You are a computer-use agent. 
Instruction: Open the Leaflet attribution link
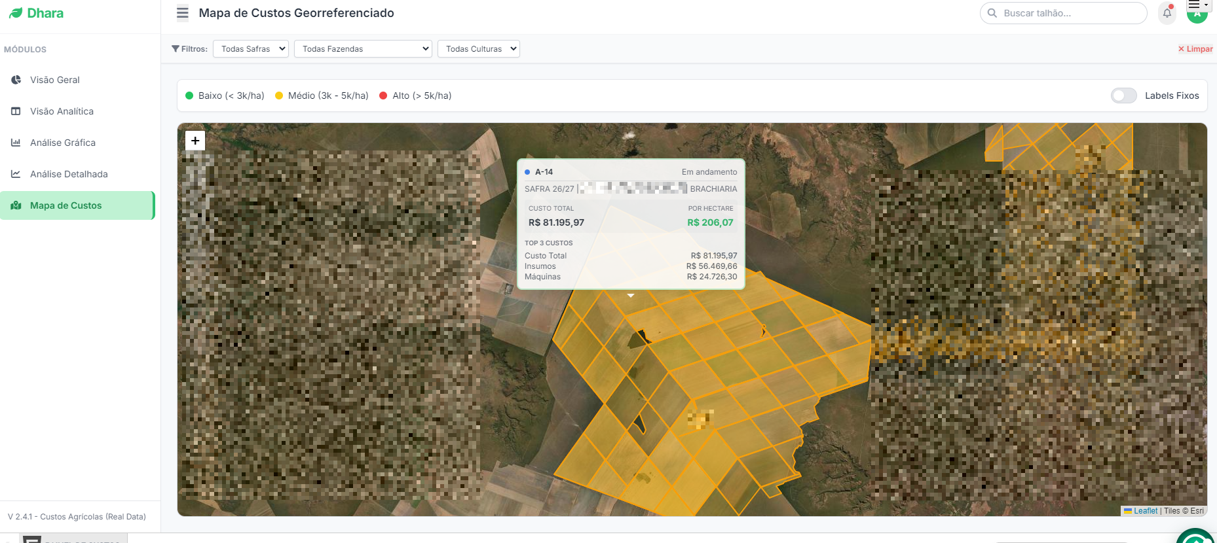click(x=1146, y=511)
